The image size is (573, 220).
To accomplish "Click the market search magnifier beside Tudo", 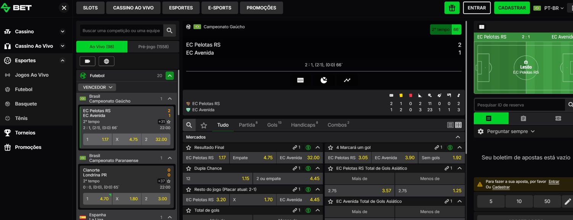I will pos(189,125).
